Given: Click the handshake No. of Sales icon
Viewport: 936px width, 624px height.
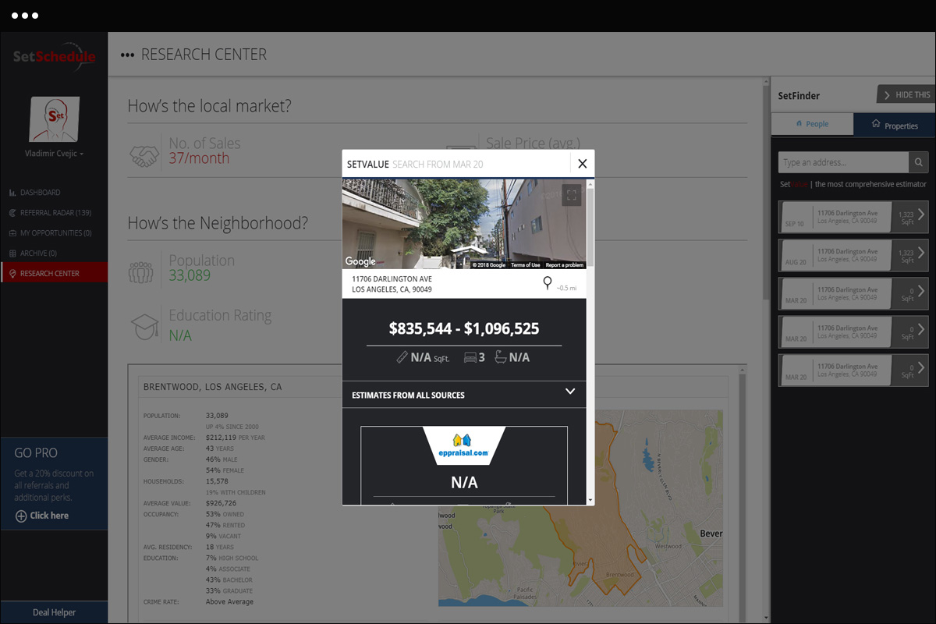Looking at the screenshot, I should click(144, 157).
